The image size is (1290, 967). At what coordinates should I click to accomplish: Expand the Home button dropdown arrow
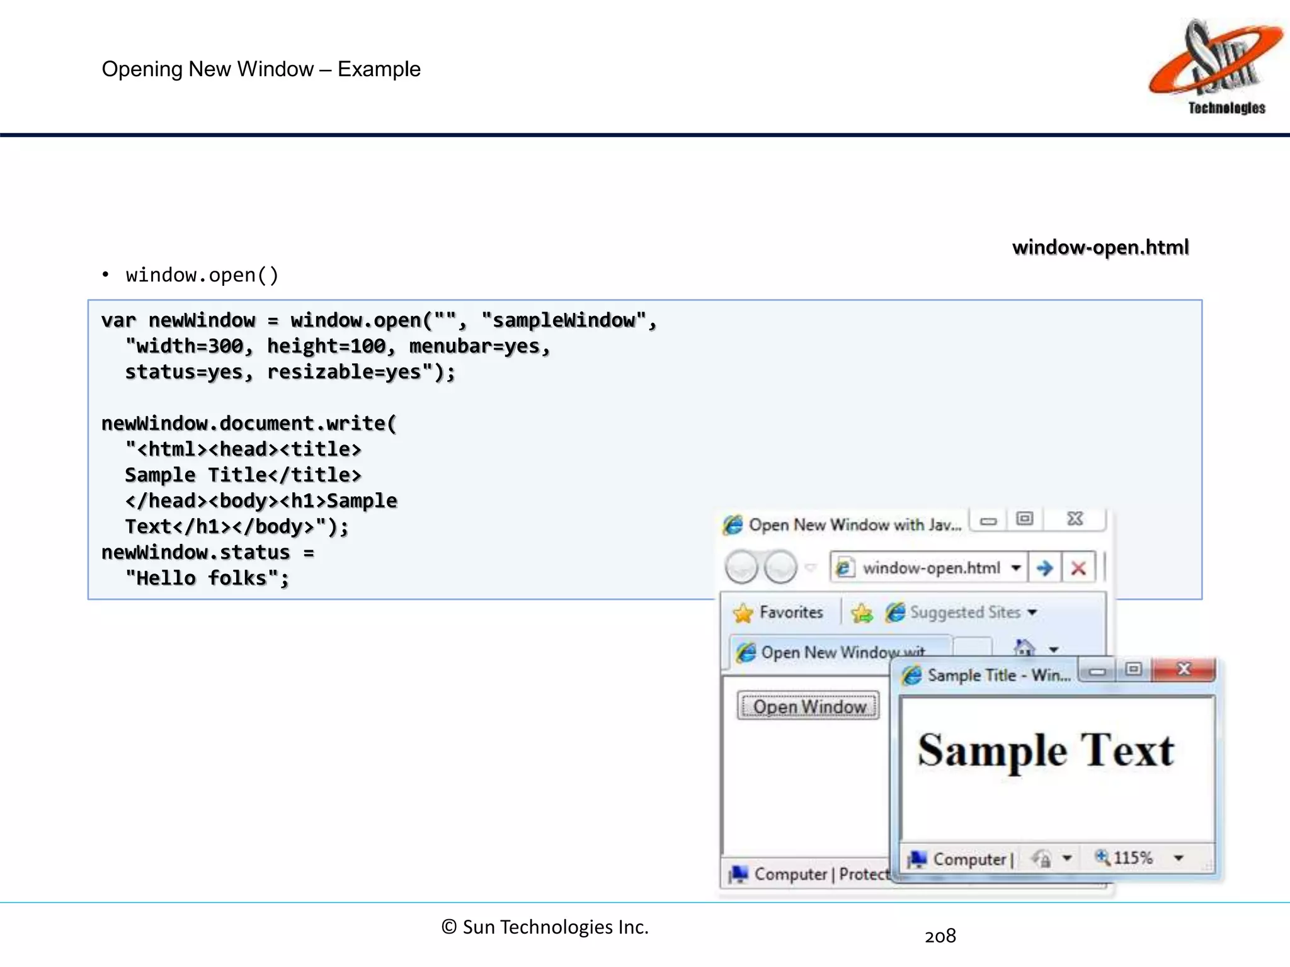1054,649
